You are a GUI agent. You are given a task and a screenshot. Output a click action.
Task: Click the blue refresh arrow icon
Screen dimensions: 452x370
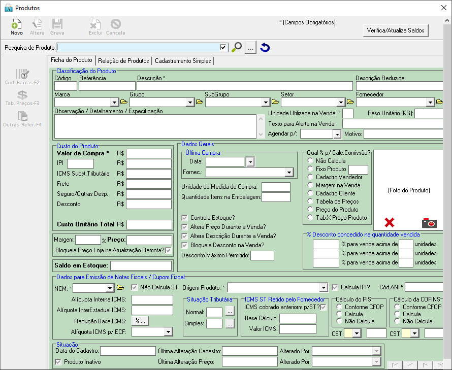pos(265,48)
